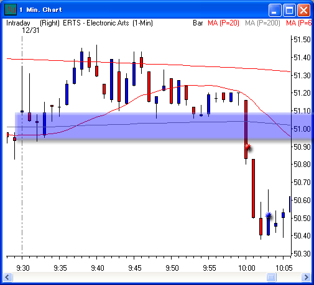This screenshot has width=314, height=285.
Task: Maximize the 1 Min. Chart window
Action: pyautogui.click(x=289, y=10)
